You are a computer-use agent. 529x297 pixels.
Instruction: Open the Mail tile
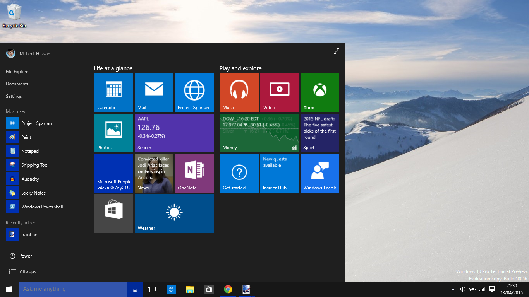pos(154,93)
